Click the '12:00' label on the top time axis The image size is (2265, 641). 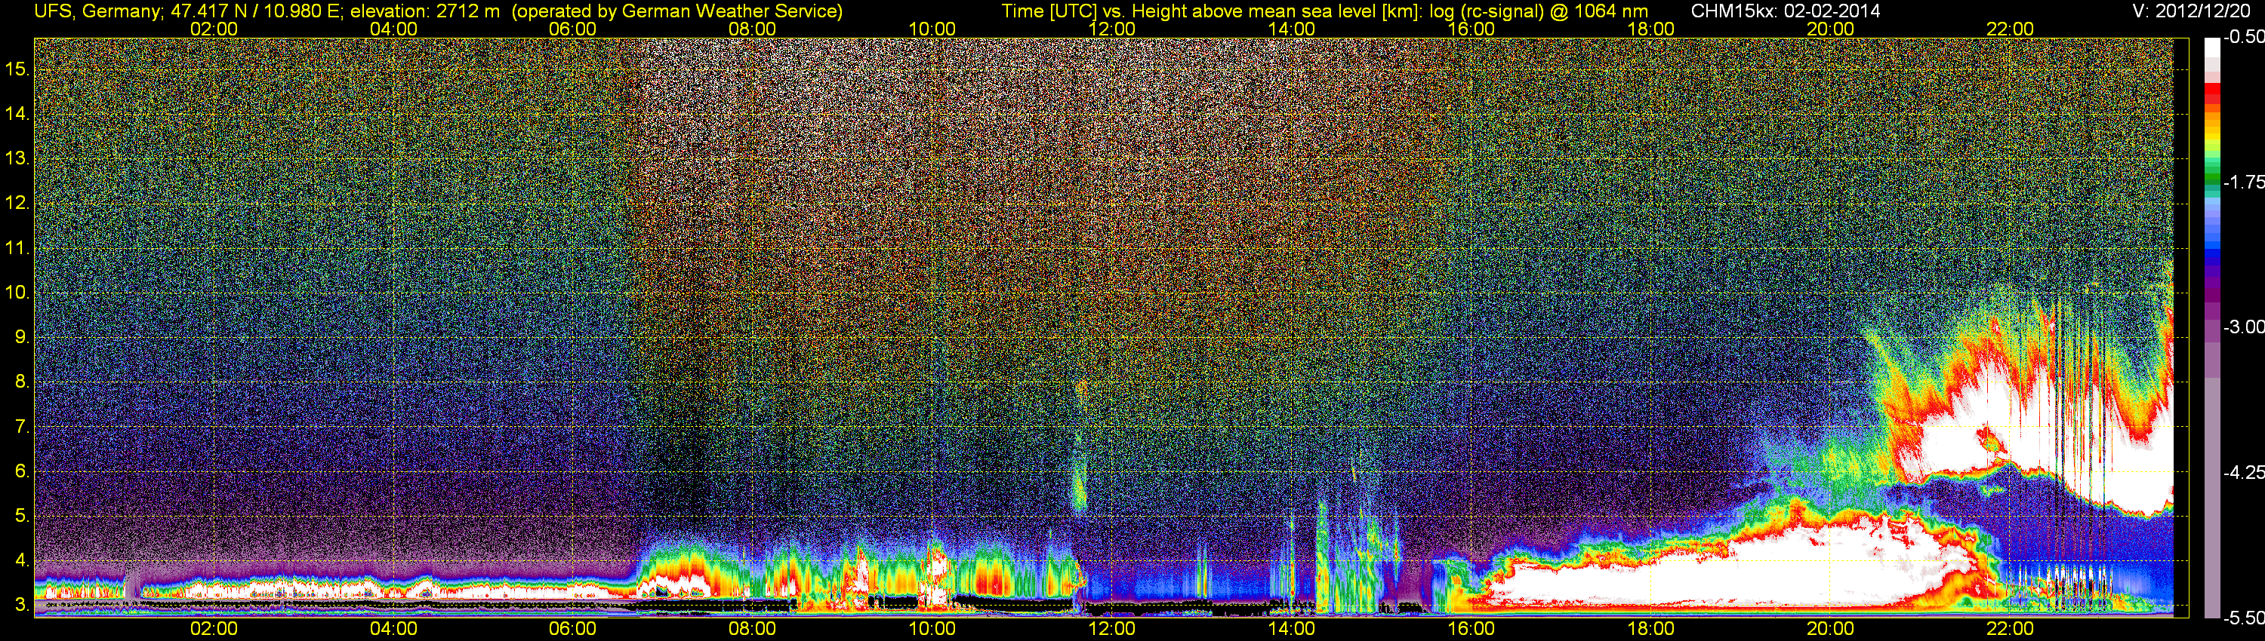click(x=1111, y=29)
